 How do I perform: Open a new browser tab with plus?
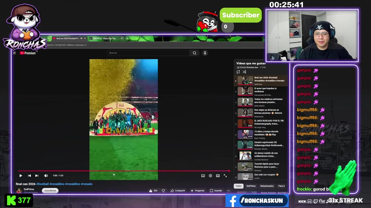(127, 38)
